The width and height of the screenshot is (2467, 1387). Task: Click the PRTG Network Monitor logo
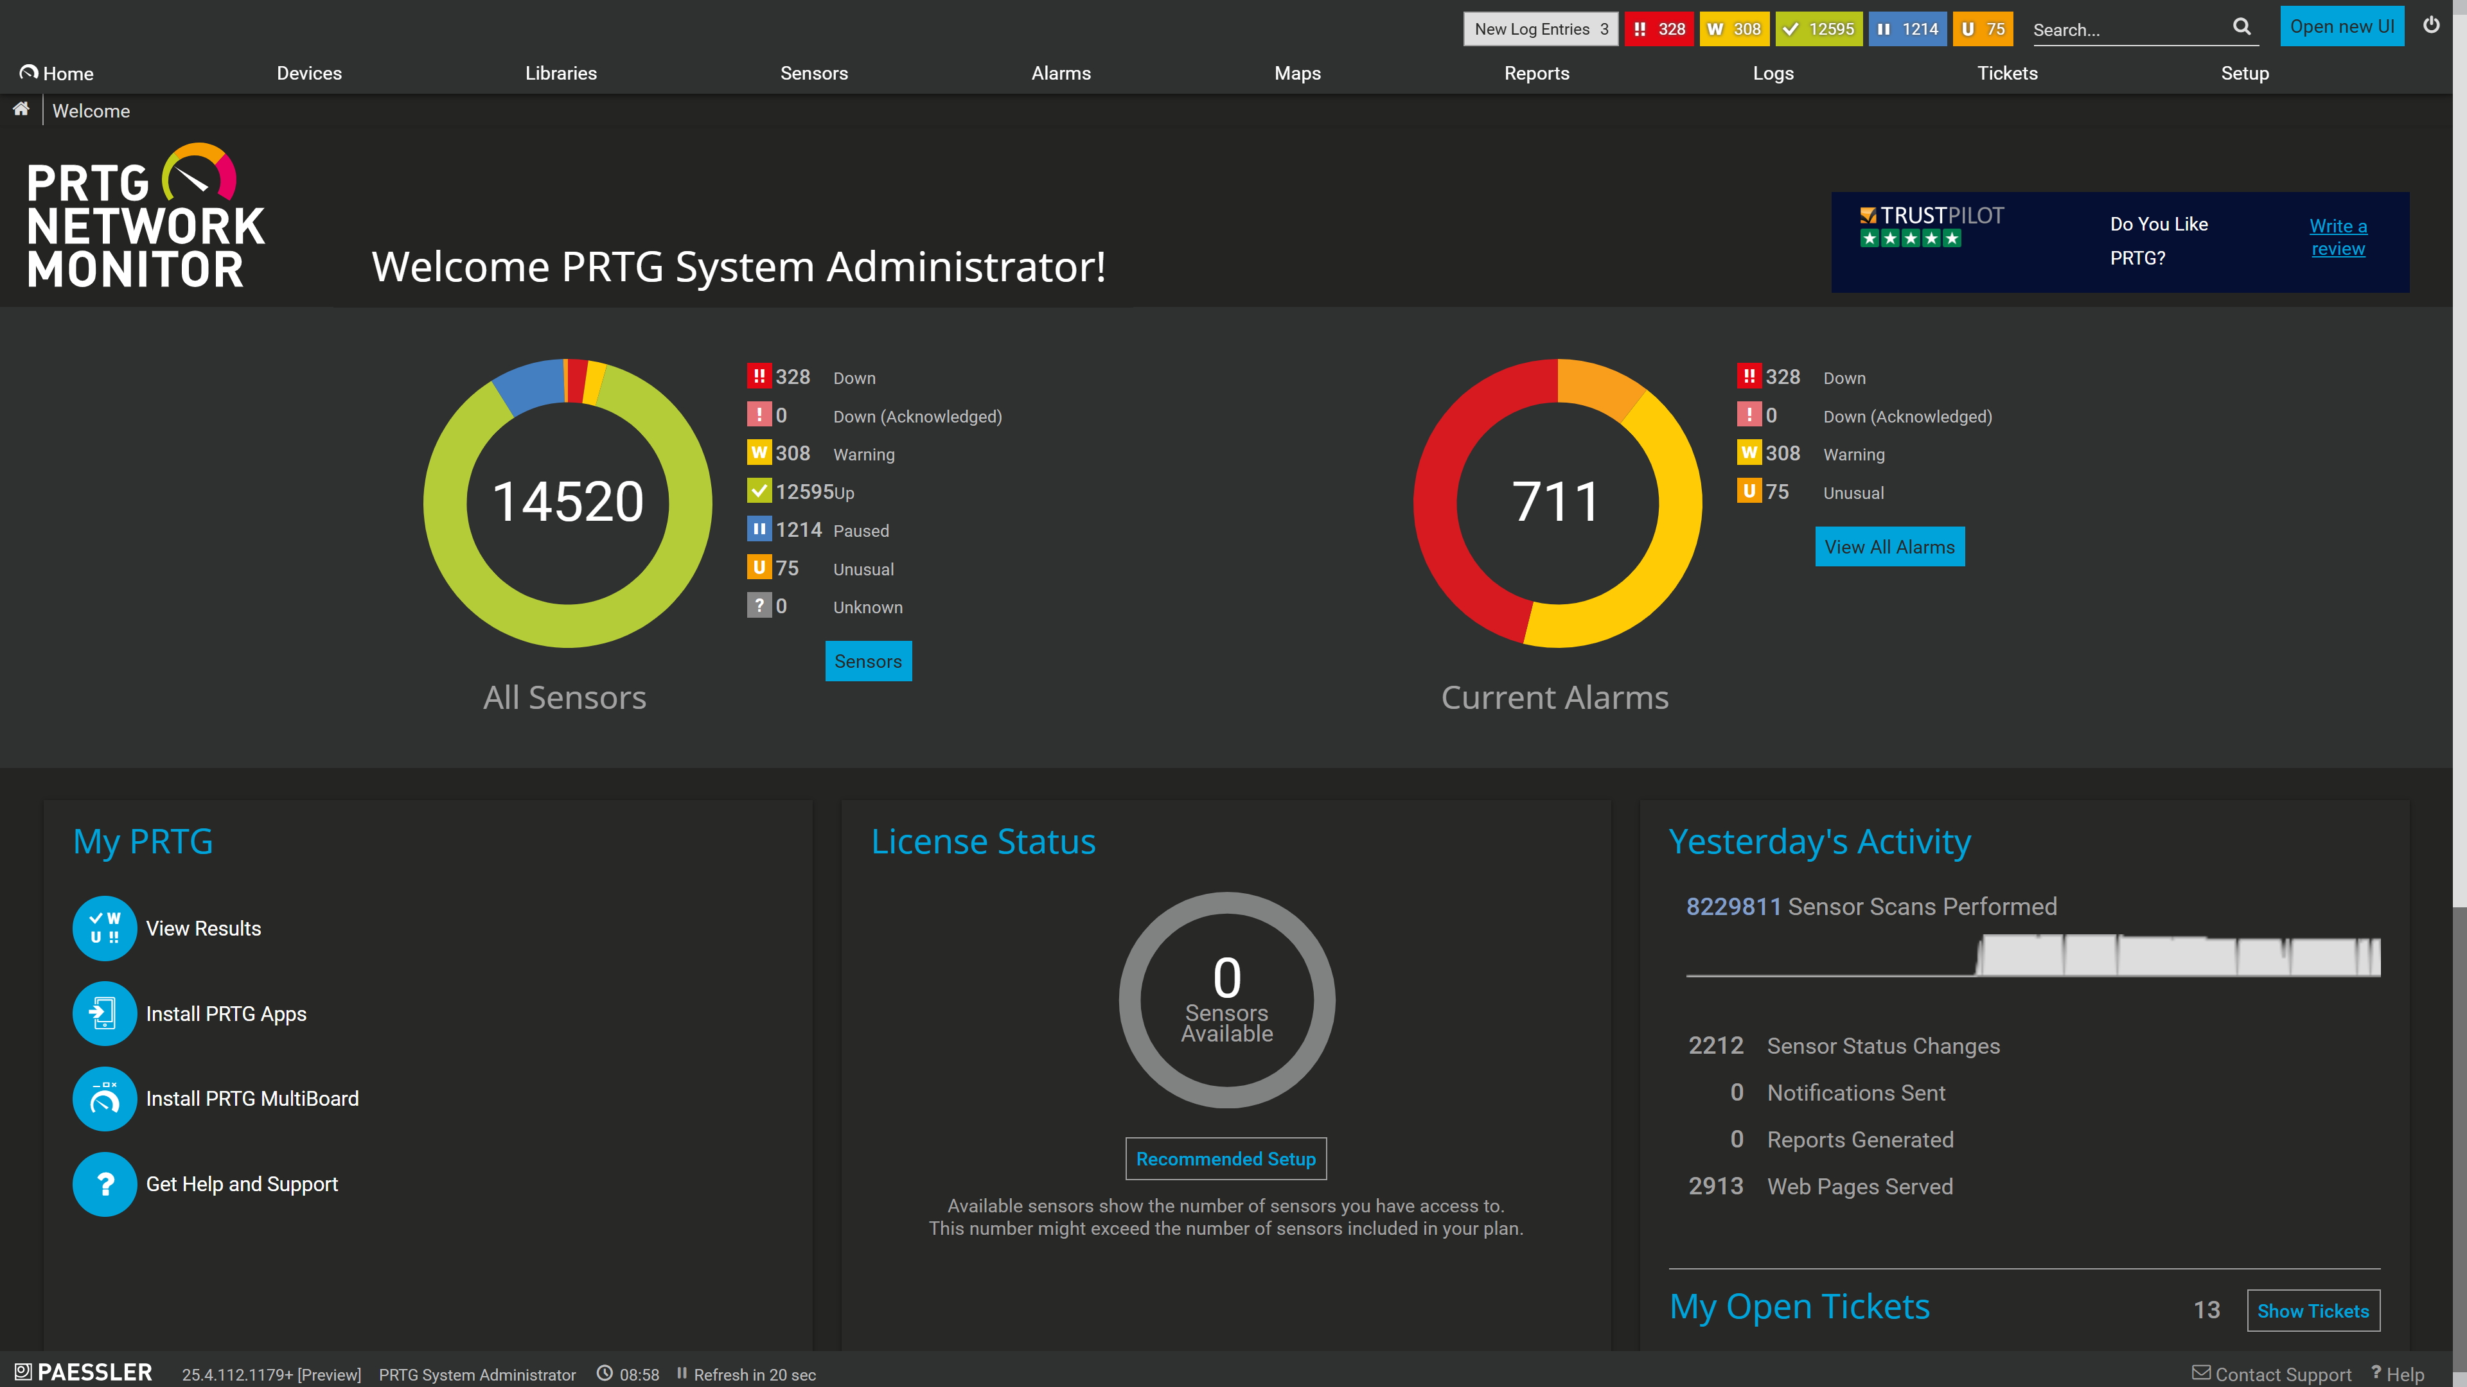pos(146,216)
